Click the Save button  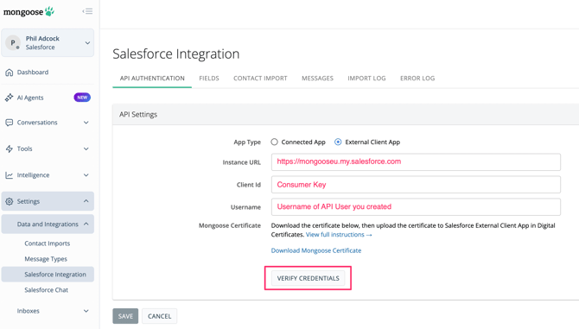click(125, 316)
